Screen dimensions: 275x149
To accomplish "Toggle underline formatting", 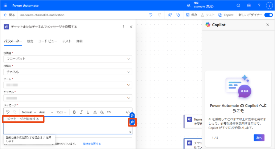I will coord(88,112).
